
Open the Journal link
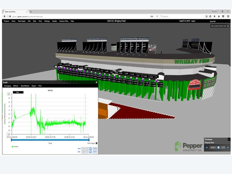[x=212, y=21]
